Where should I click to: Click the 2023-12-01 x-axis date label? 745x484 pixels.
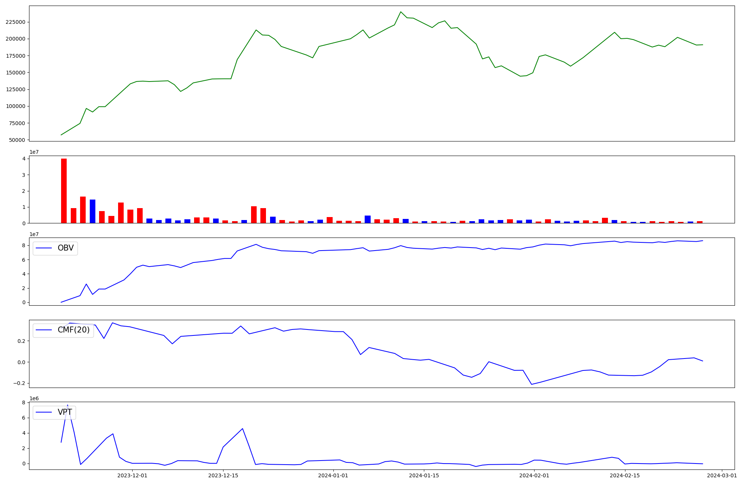click(x=132, y=475)
